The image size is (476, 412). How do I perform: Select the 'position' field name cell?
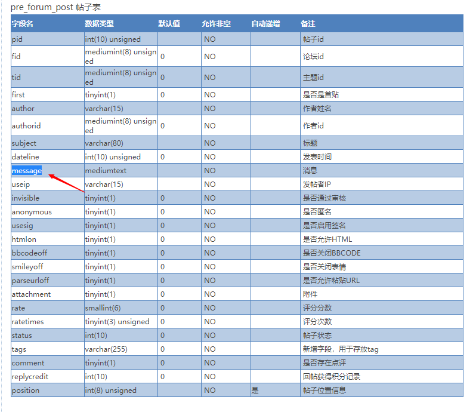point(48,390)
